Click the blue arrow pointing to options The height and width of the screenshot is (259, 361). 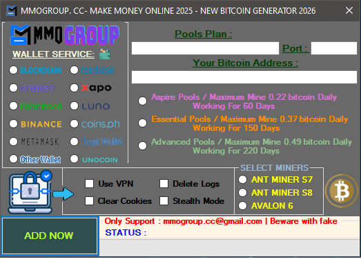(64, 194)
